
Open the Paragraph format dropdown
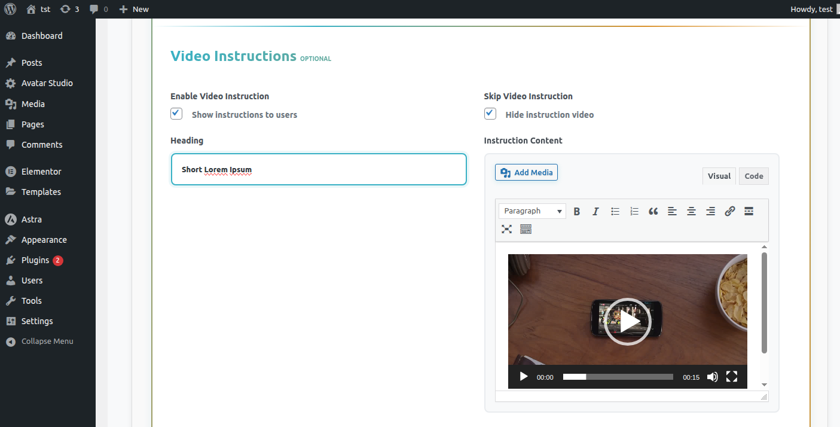(x=532, y=211)
